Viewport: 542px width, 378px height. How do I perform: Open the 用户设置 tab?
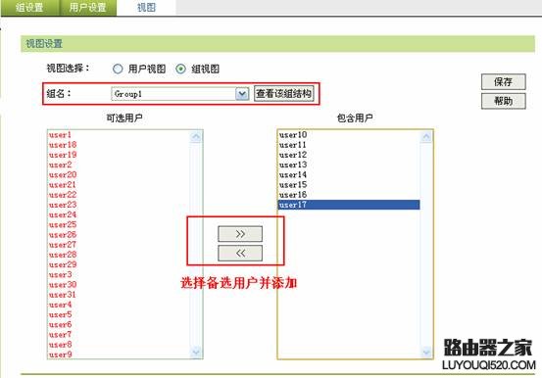88,8
